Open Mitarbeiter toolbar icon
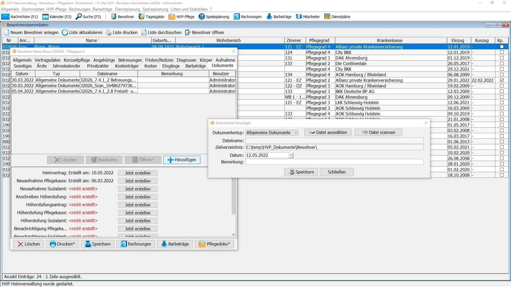 299,16
